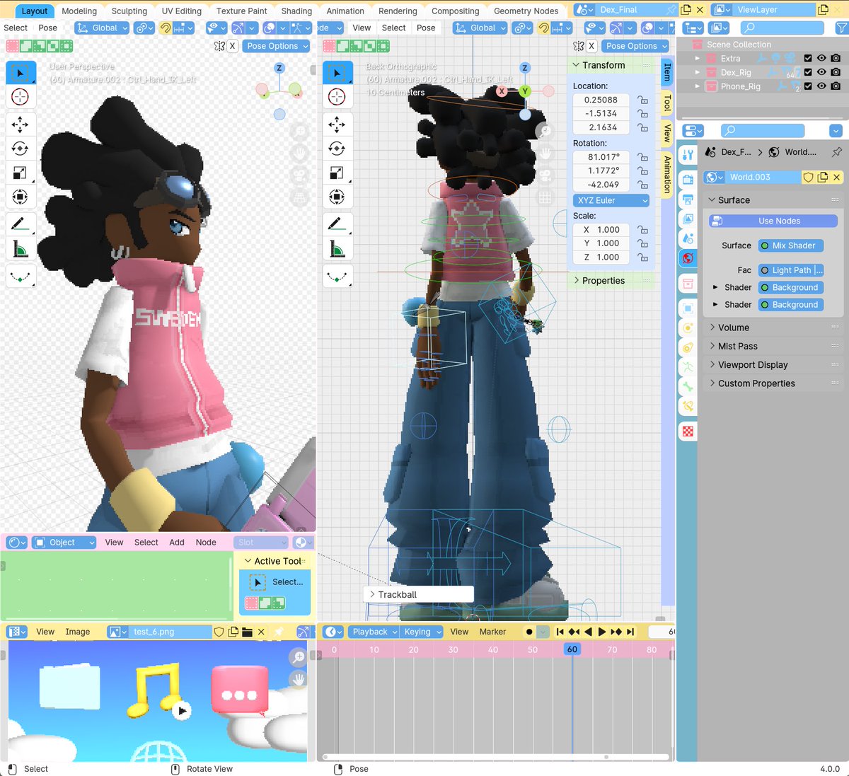Open the World properties tab
Screen dimensions: 849x776
tap(688, 258)
